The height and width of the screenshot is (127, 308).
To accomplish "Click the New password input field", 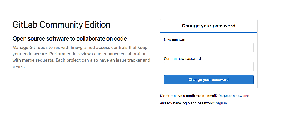I will (x=208, y=48).
